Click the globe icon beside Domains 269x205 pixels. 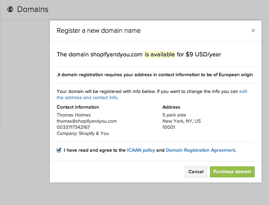10,9
